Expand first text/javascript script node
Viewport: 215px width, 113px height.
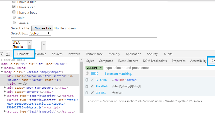coord(5,96)
